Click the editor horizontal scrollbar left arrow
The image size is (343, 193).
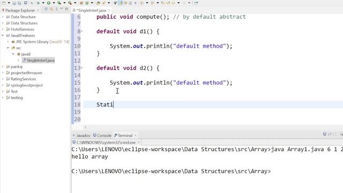pyautogui.click(x=86, y=127)
